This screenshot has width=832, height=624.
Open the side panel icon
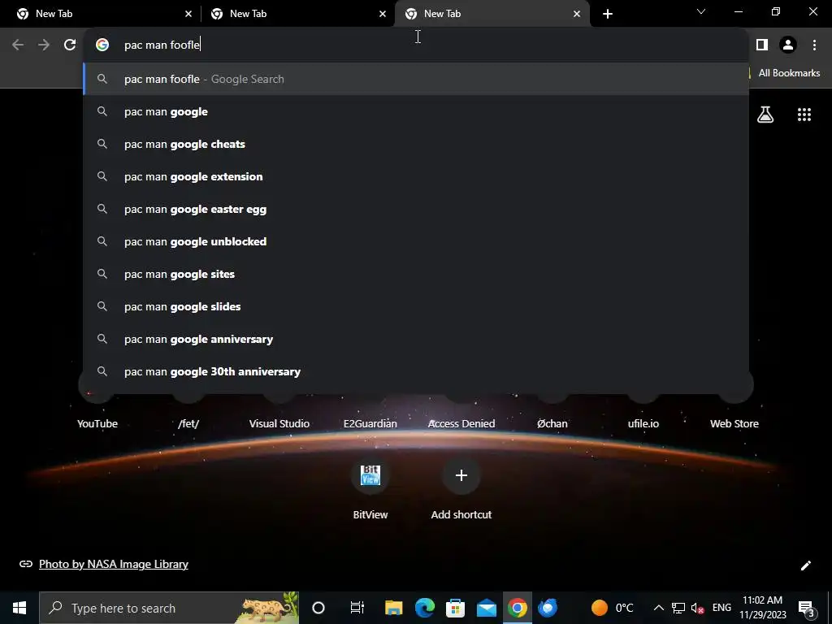pos(762,45)
